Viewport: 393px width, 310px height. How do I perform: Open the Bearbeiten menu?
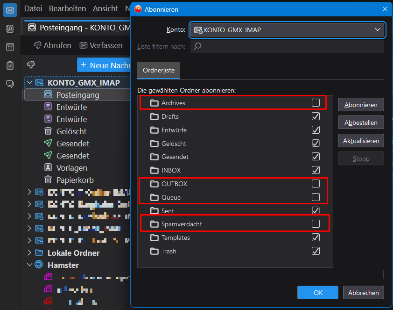tap(67, 8)
